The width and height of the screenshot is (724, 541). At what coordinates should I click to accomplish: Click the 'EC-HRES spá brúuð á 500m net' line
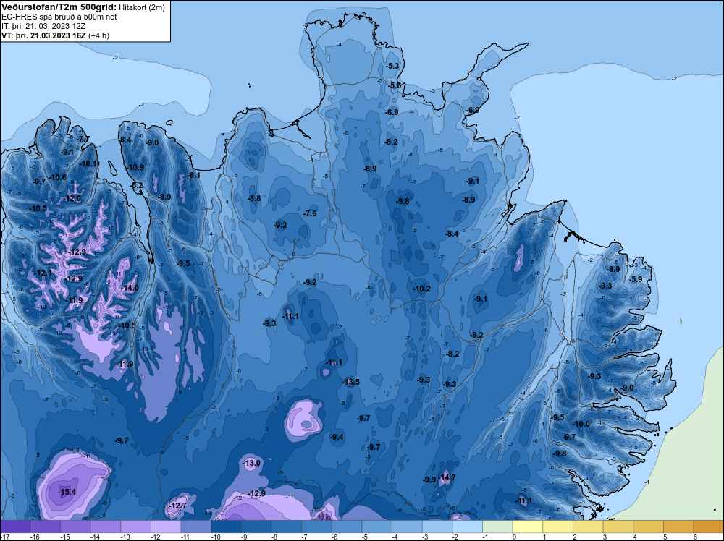tap(59, 17)
